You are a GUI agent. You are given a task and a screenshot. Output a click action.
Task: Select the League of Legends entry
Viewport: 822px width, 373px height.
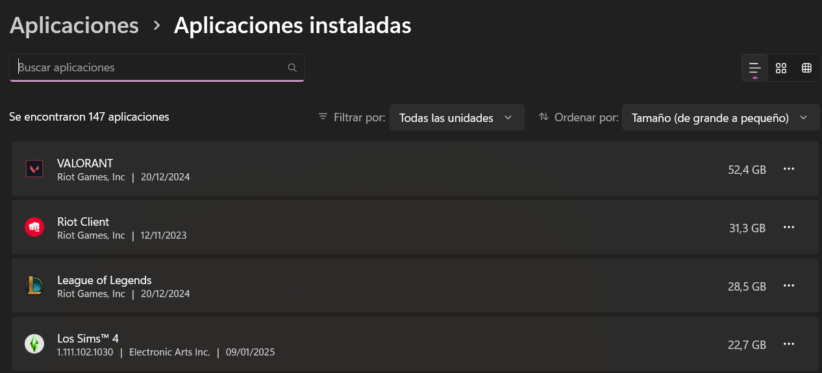(416, 285)
